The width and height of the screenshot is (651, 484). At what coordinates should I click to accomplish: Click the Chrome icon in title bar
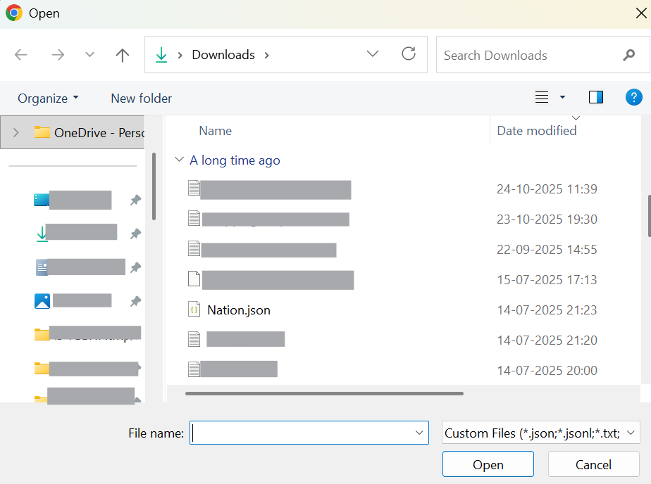click(13, 13)
